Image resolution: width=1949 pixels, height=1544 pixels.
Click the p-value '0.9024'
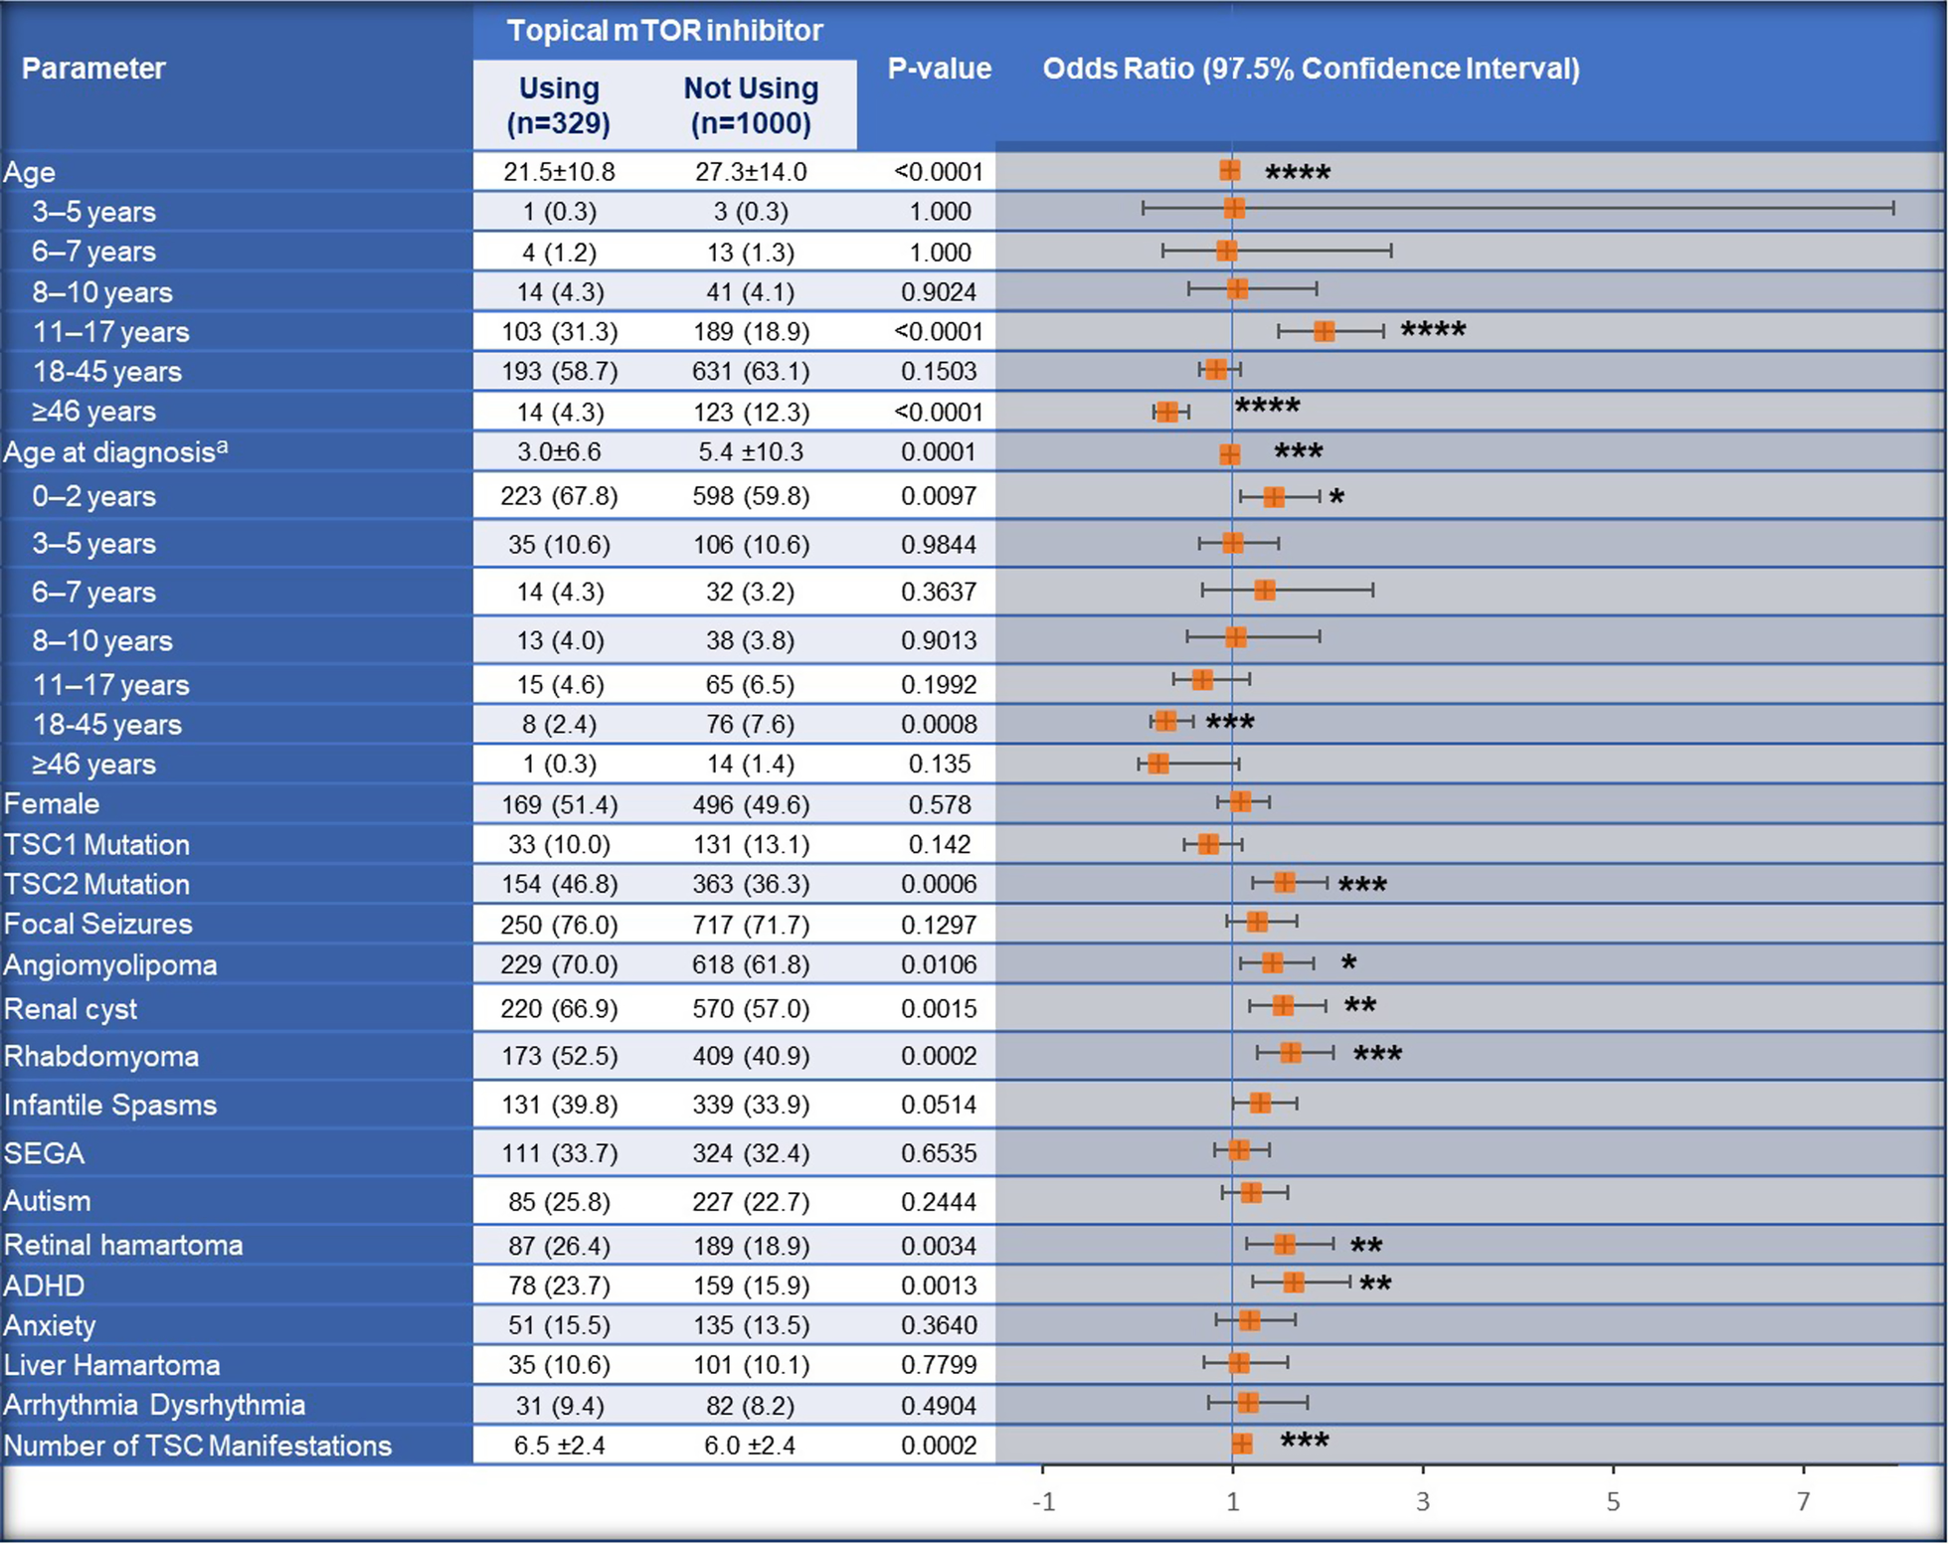click(939, 292)
